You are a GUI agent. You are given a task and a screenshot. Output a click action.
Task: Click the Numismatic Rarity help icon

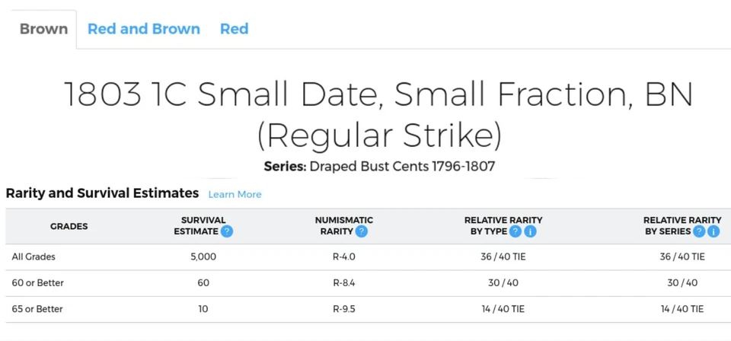point(362,231)
